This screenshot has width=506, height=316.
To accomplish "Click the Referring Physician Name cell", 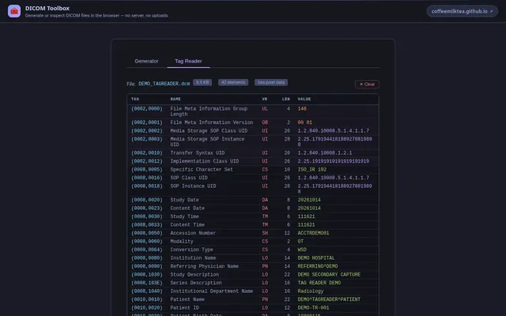I will click(205, 266).
